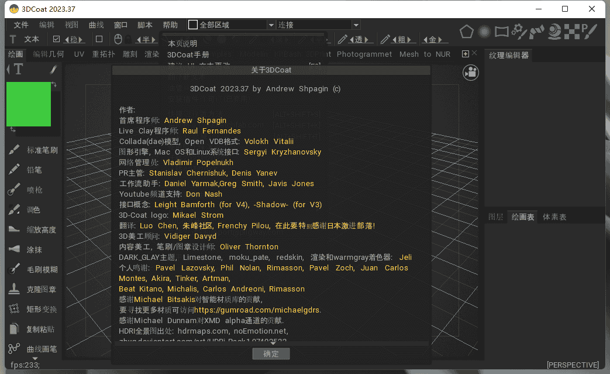The image size is (610, 374).
Task: Toggle the 全部区域 checkbox
Action: (x=193, y=25)
